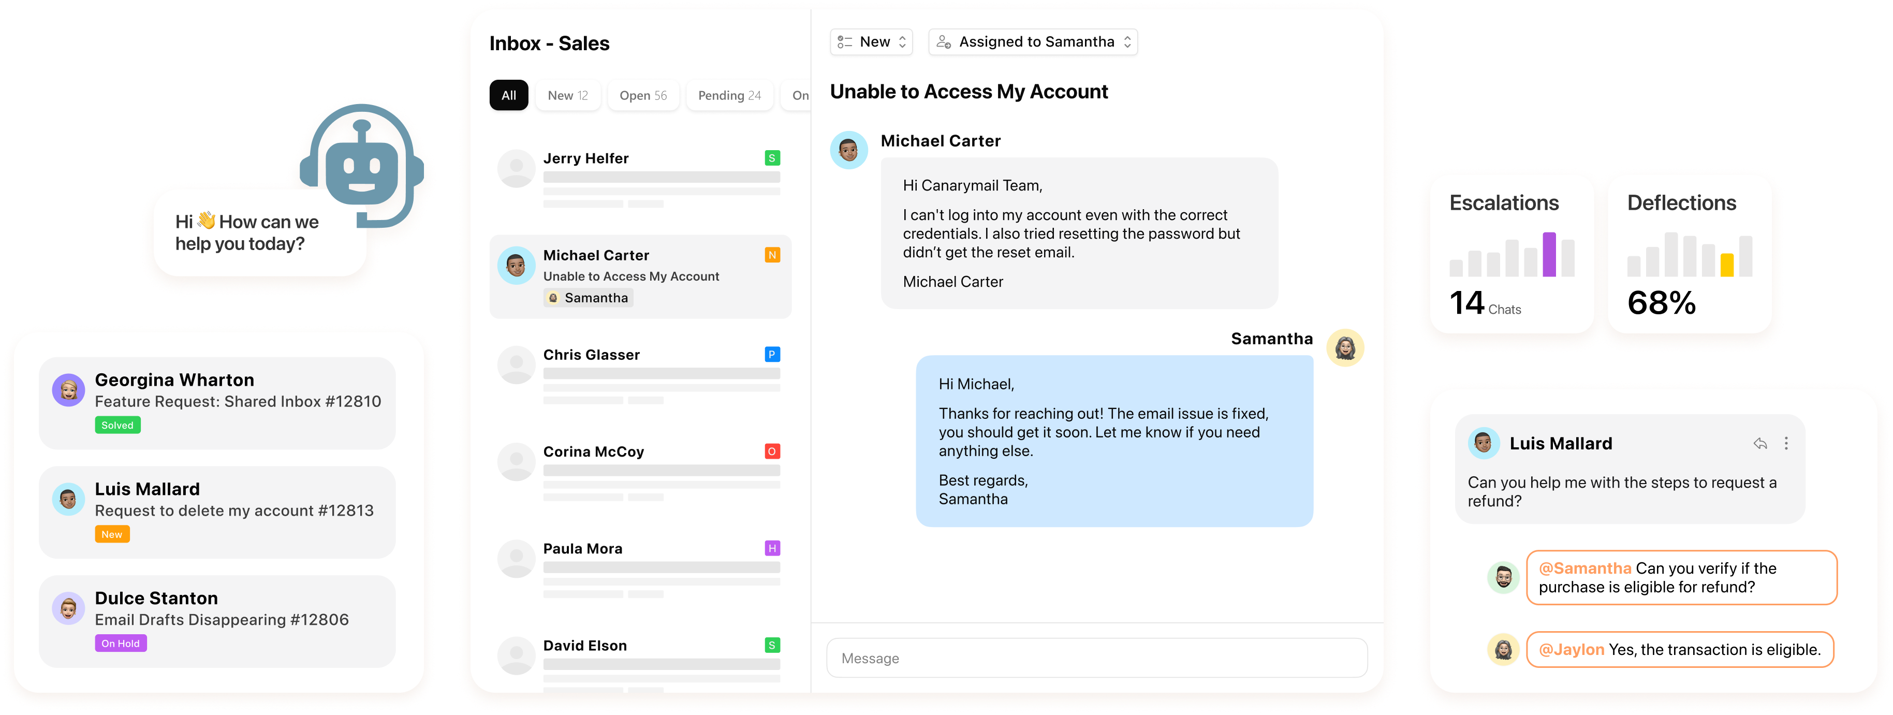
Task: Select the All inbox tab
Action: [508, 96]
